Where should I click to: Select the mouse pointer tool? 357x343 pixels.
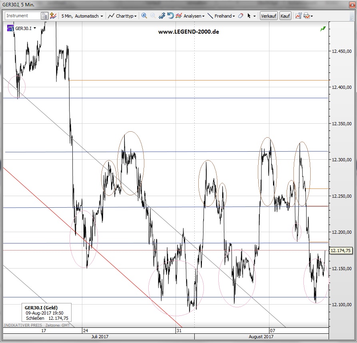pos(249,16)
